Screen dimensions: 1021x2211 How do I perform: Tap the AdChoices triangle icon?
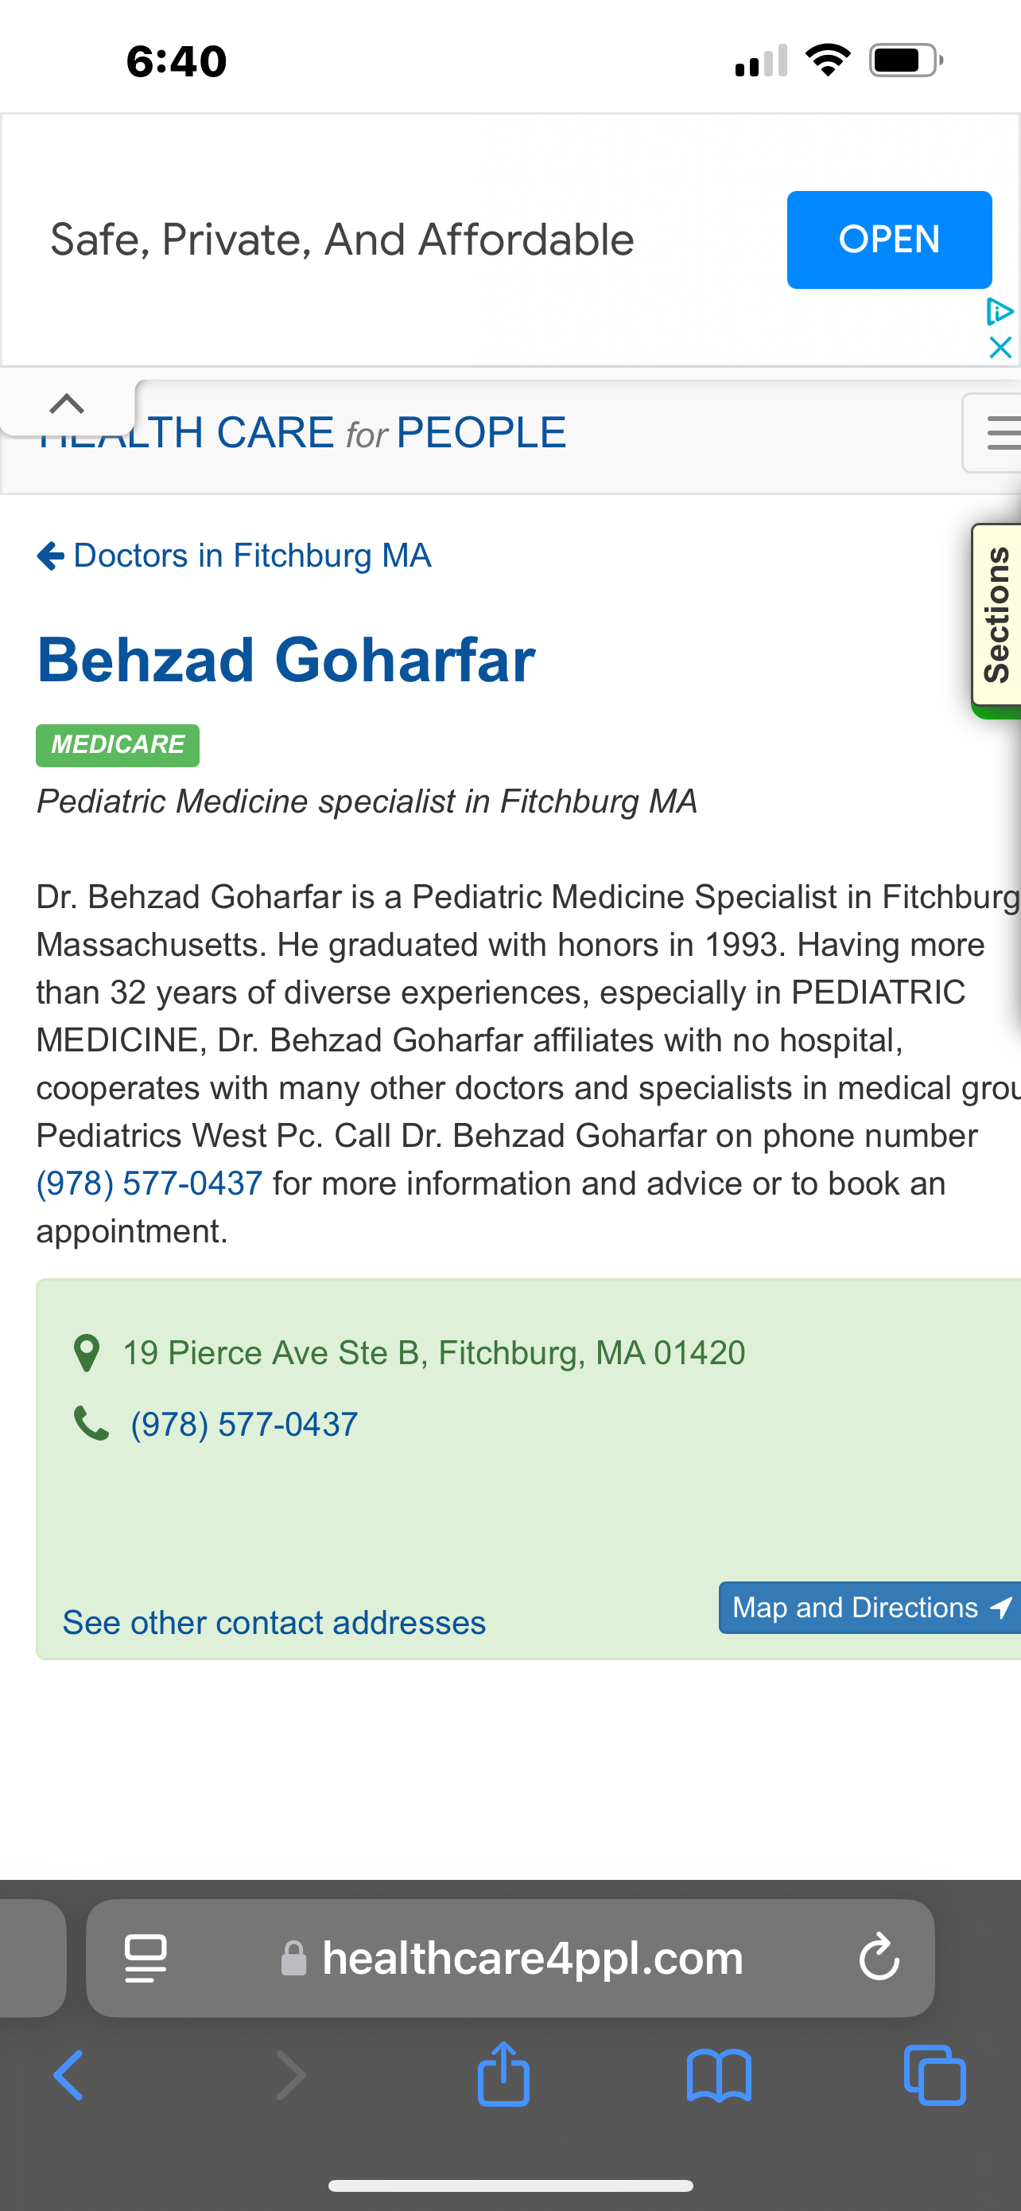click(x=1000, y=310)
